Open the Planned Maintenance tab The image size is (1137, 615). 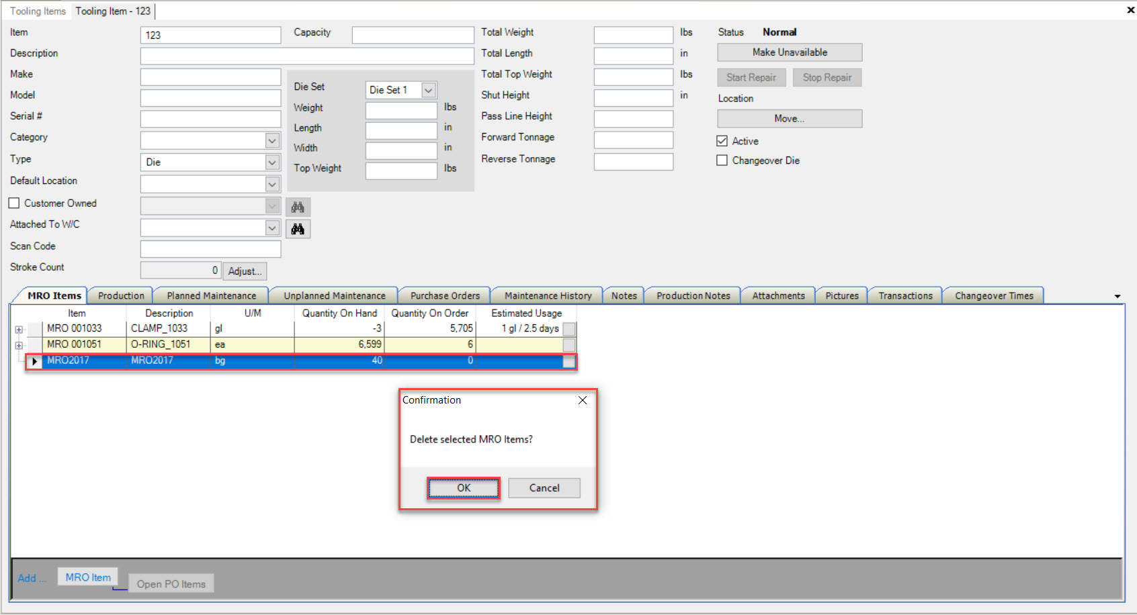pyautogui.click(x=212, y=295)
